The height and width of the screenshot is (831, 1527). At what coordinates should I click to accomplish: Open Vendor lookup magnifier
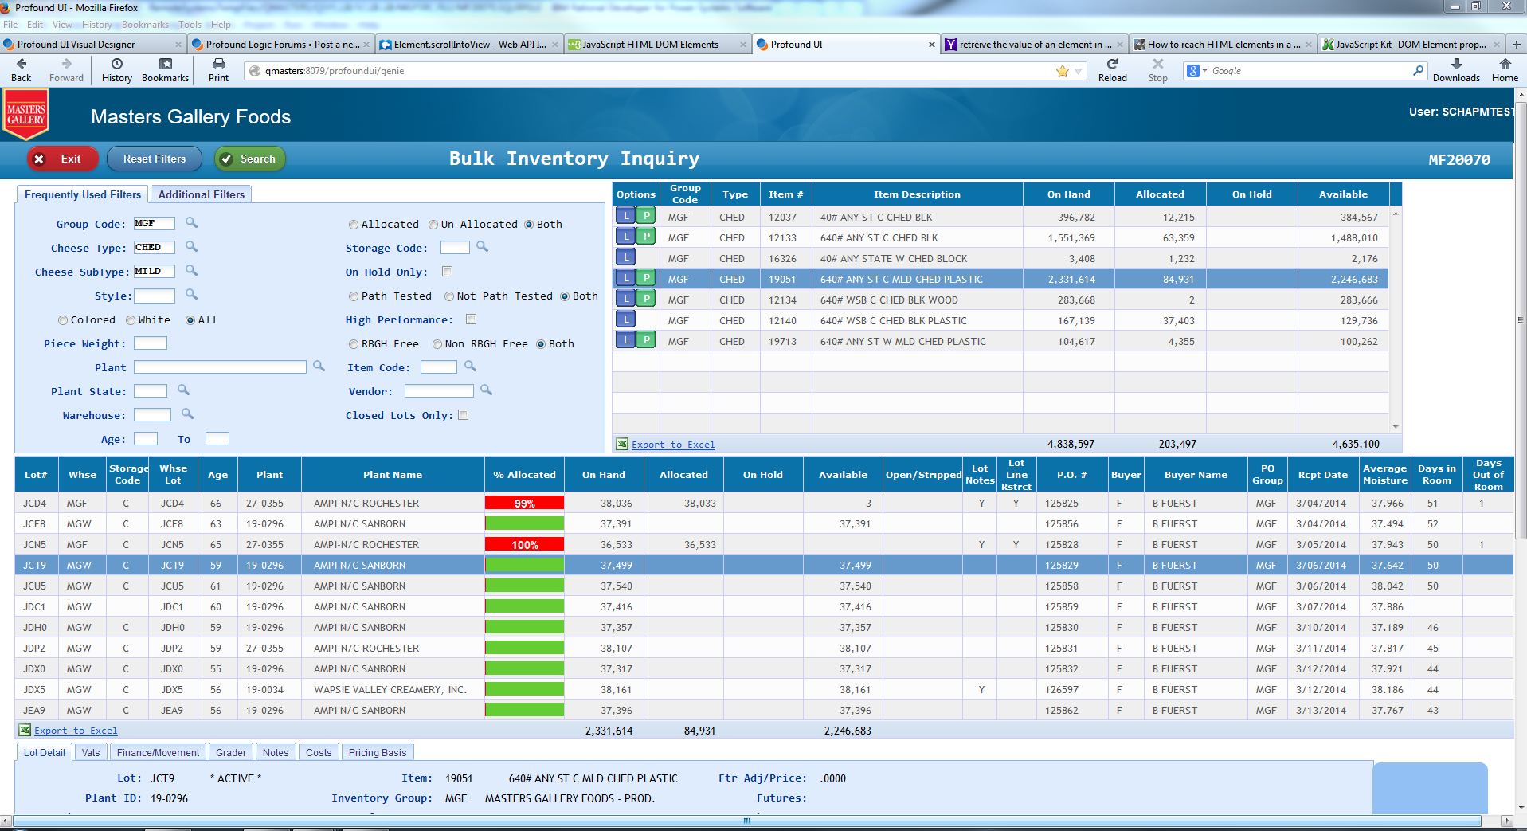point(486,390)
